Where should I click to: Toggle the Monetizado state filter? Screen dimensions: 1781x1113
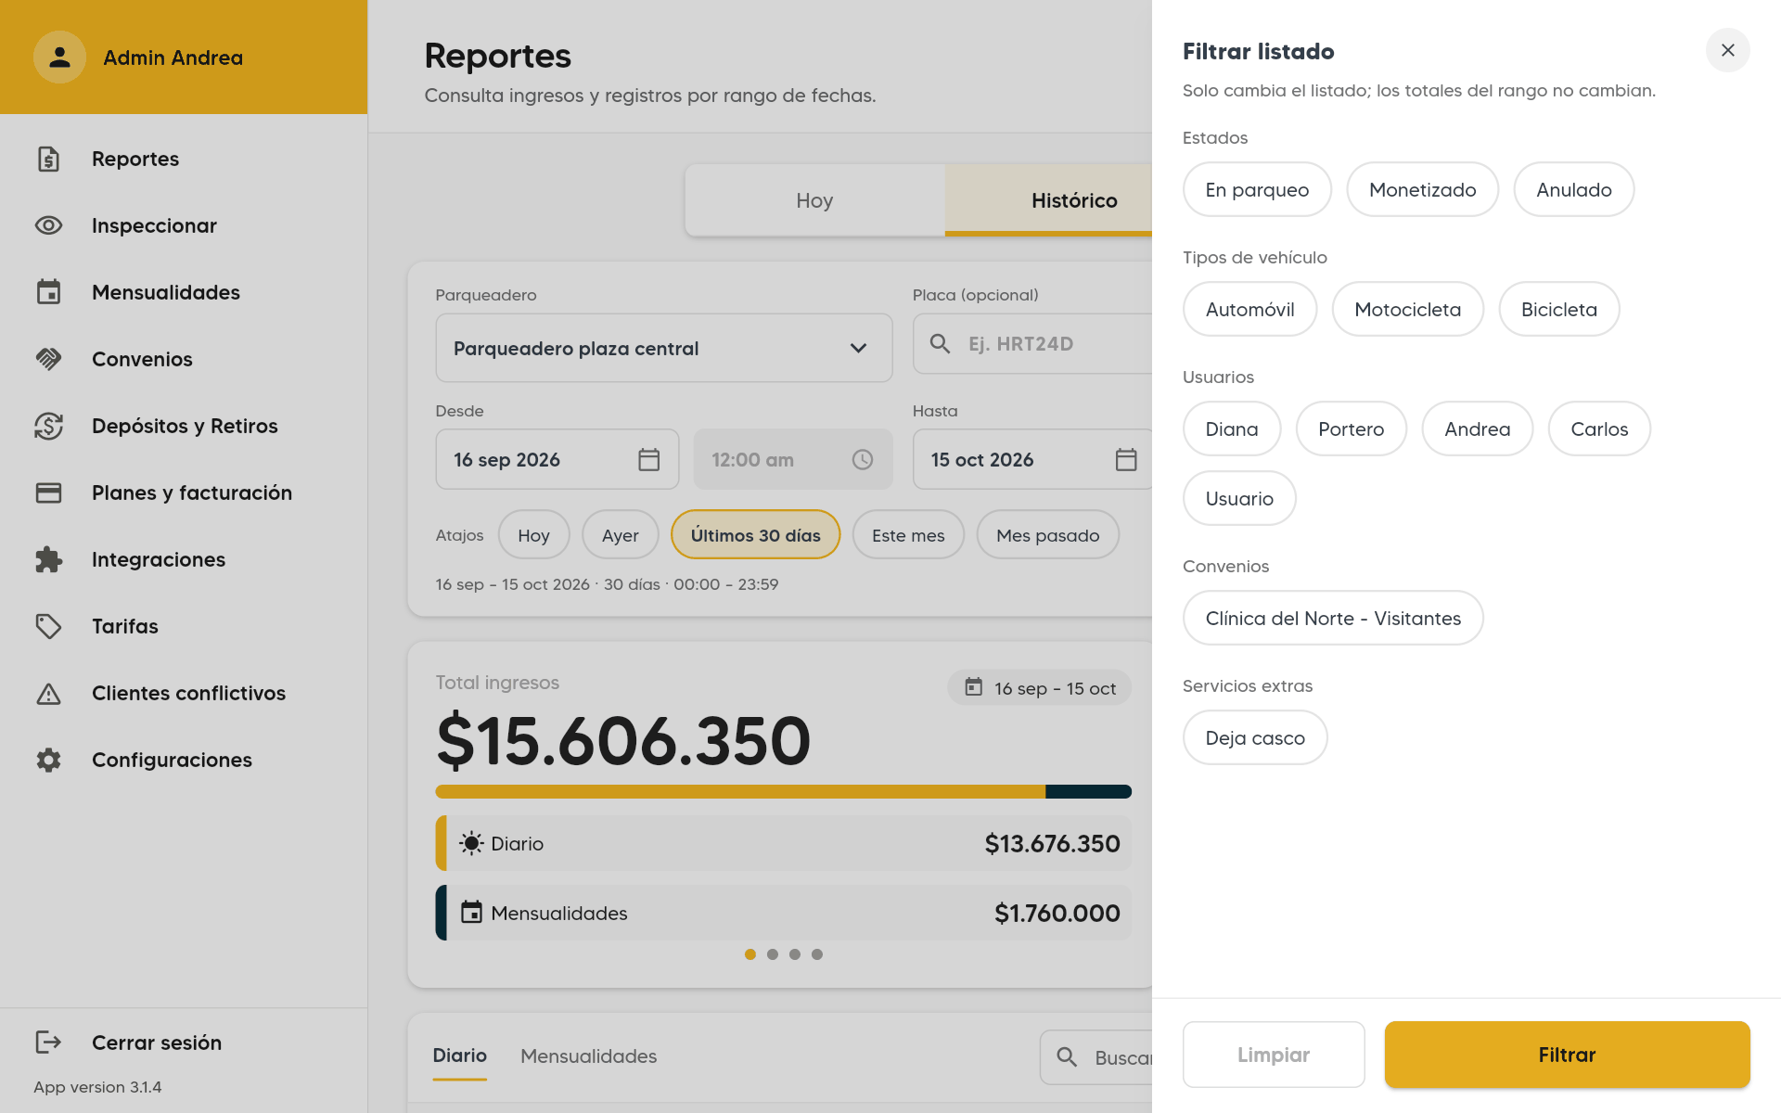[1422, 189]
